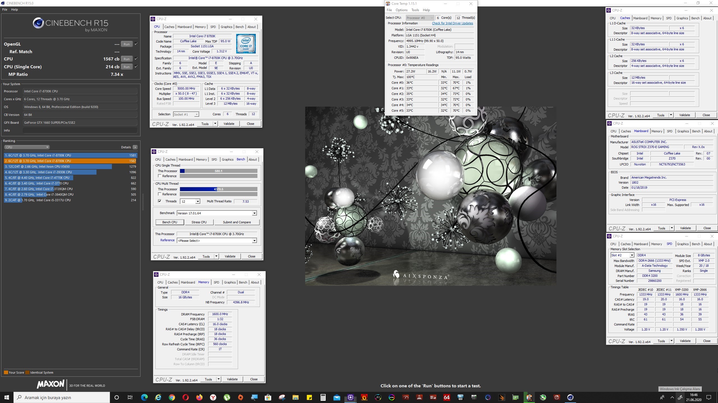Click the Windows Start button

pyautogui.click(x=7, y=397)
